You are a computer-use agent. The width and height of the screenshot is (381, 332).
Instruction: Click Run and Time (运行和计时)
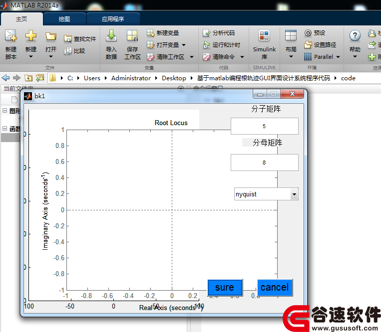pos(221,45)
